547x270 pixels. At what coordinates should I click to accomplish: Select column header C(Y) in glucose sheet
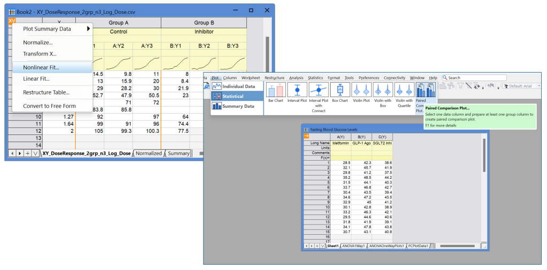coord(382,137)
